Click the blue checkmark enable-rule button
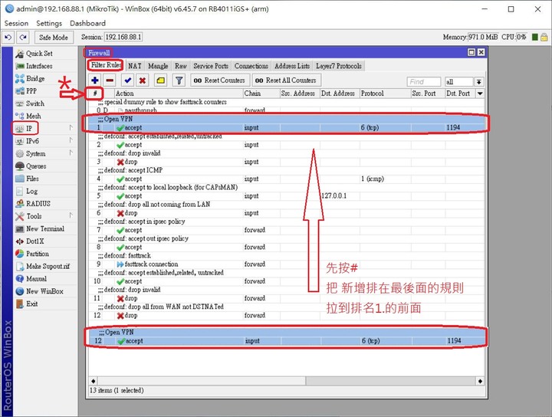 point(128,80)
